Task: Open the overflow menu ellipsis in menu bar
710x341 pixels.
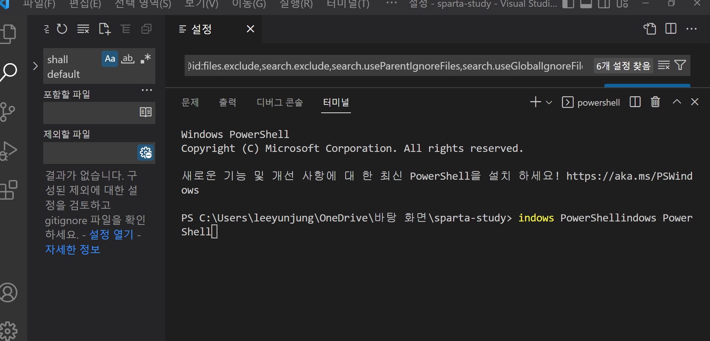Action: point(391,3)
